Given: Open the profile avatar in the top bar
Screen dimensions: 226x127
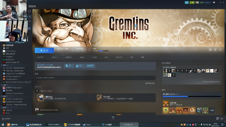Looking at the screenshot, I should coord(197,3).
